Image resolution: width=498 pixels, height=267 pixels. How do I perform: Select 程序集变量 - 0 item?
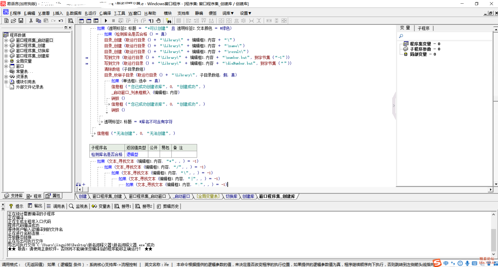click(425, 44)
